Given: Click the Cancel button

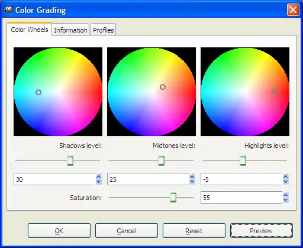Looking at the screenshot, I should [x=127, y=231].
